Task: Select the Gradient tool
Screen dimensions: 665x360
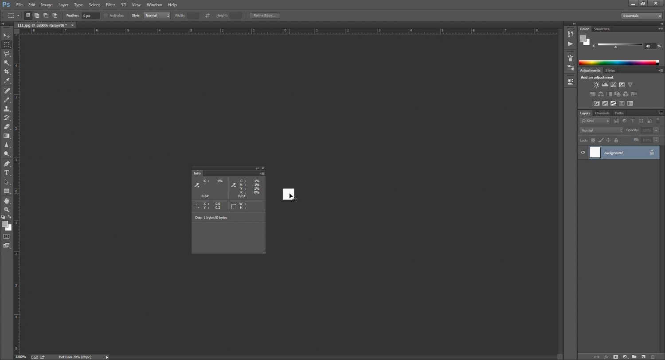Action: 7,136
